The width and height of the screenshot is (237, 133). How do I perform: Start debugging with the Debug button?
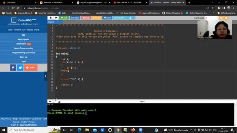point(75,18)
